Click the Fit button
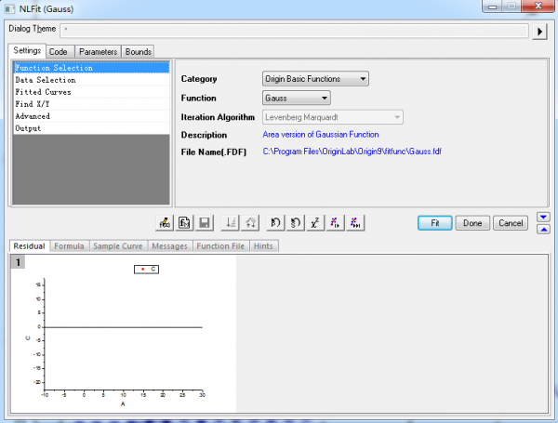The width and height of the screenshot is (558, 423). pos(435,223)
